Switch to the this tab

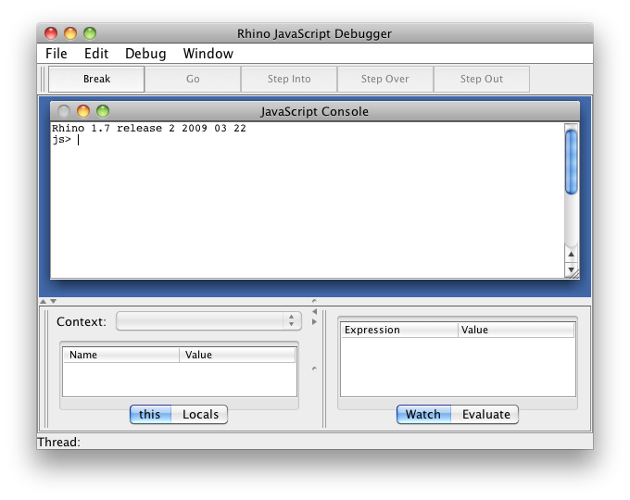pyautogui.click(x=150, y=414)
